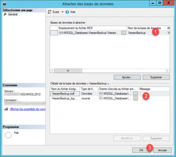
Task: Select the VeeamBackup.mdf file row
Action: pyautogui.click(x=110, y=94)
